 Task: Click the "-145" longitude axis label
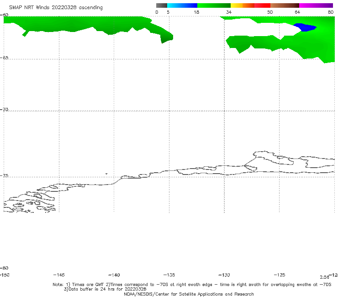pos(59,275)
